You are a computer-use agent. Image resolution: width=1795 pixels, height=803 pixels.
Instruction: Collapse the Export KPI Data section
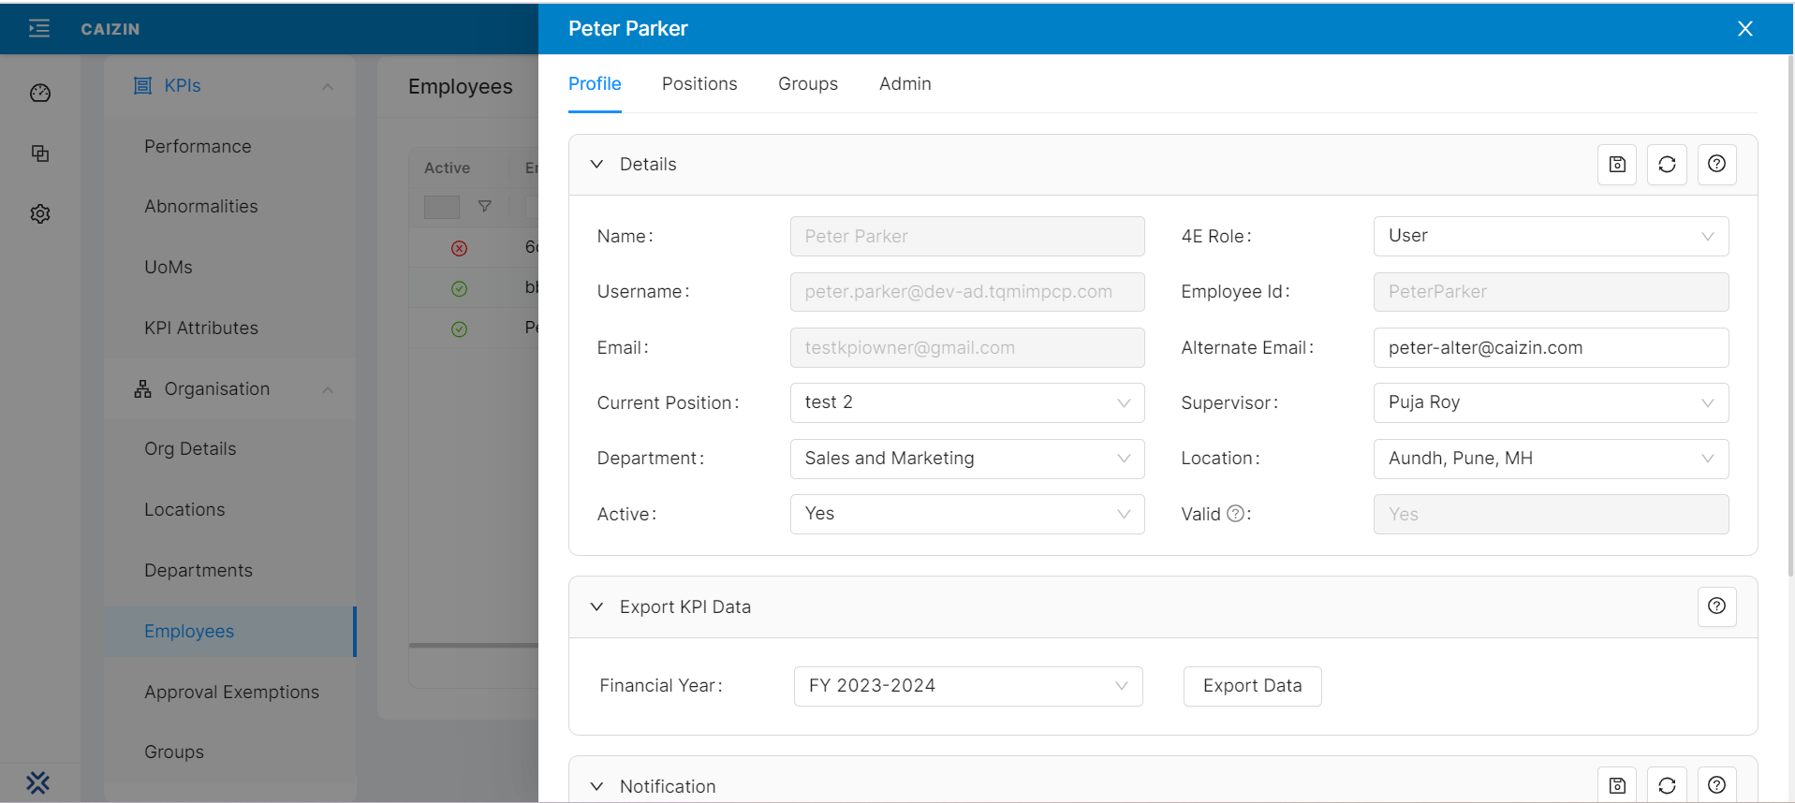point(596,606)
